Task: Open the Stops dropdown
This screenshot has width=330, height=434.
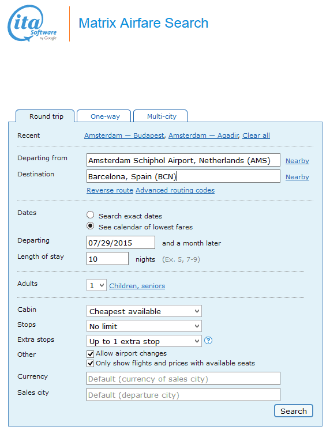Action: (144, 326)
